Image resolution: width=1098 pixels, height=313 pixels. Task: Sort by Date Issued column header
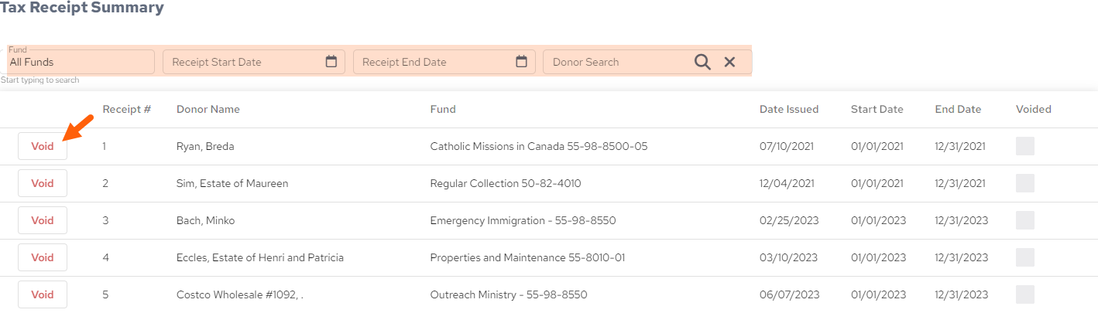[x=789, y=109]
